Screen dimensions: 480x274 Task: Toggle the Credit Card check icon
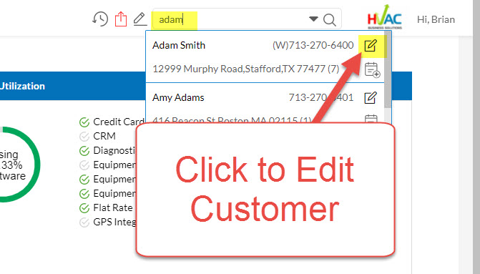[84, 122]
